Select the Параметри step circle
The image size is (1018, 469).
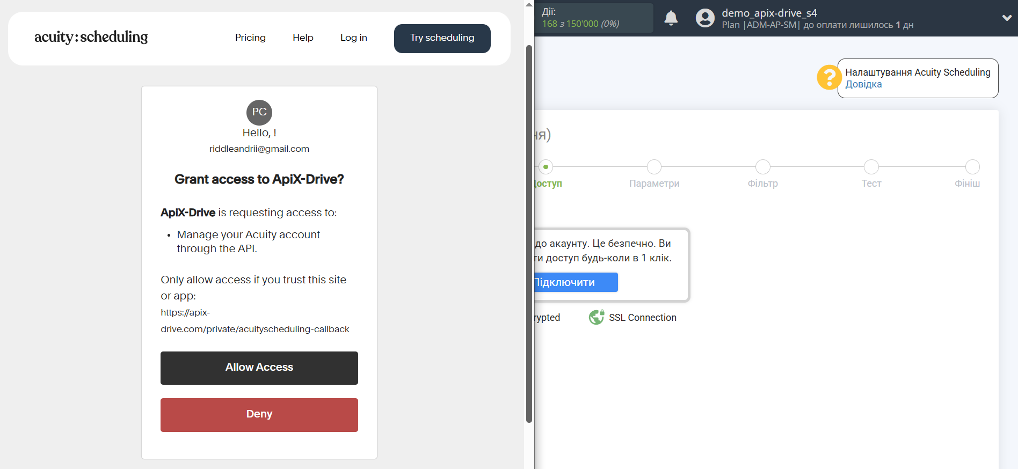coord(654,167)
